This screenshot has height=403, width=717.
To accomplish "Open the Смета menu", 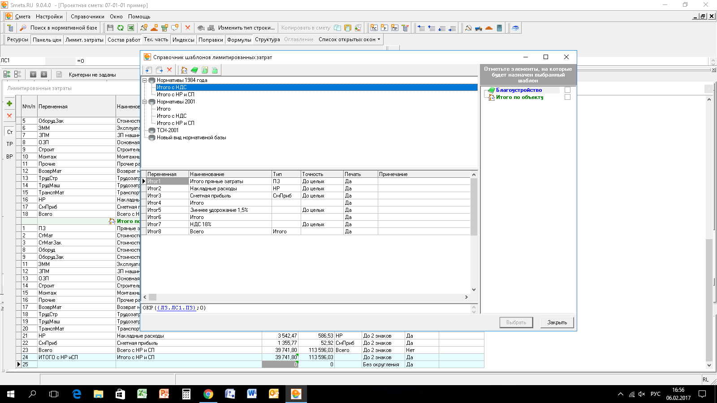I will coord(23,17).
